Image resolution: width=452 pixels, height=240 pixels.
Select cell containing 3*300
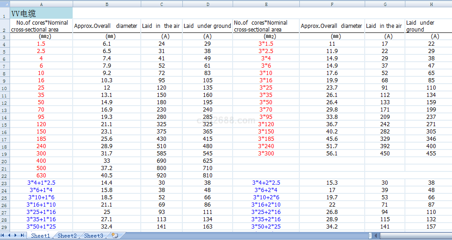point(266,154)
